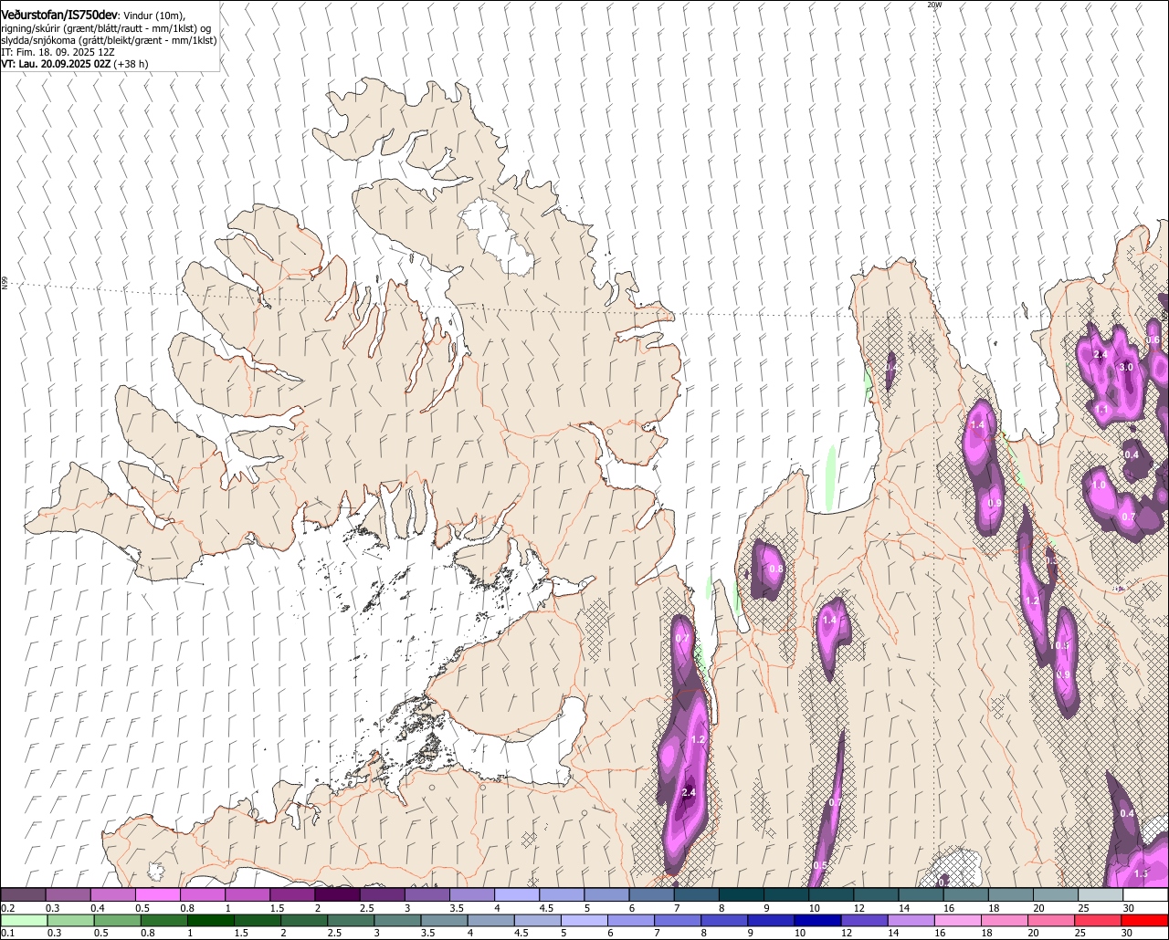Click the white 30 swatch in snow legend

[1145, 894]
